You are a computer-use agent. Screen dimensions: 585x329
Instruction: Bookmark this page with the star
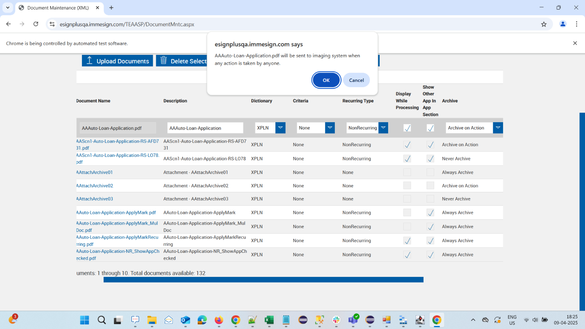(544, 24)
